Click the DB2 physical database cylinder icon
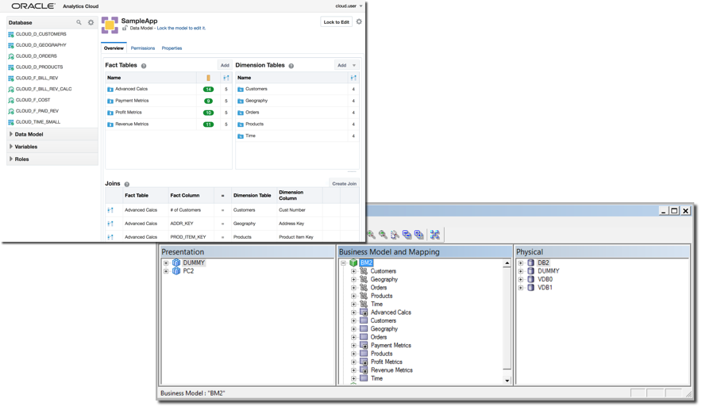Viewport: 702px width, 406px height. point(531,263)
